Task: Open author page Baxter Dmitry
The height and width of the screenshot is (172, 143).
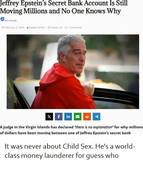Action: [x=37, y=27]
